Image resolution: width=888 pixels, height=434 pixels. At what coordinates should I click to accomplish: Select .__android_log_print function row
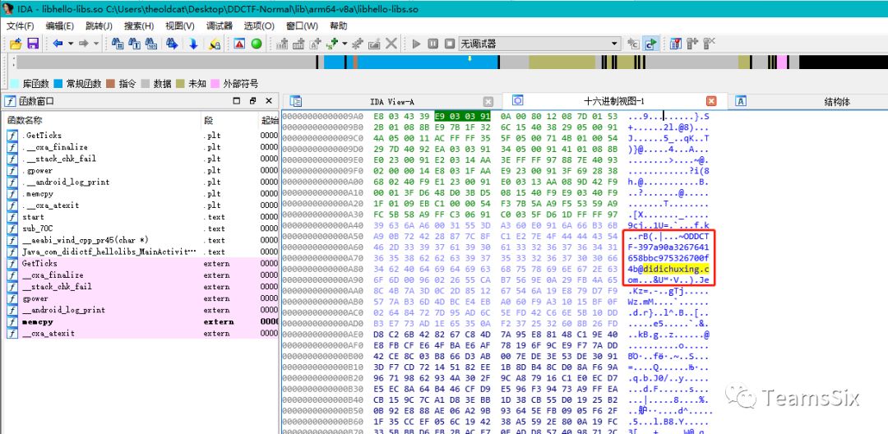[142, 182]
